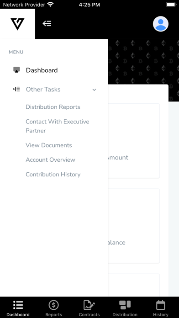179x318 pixels.
Task: Click the Other Tasks list icon
Action: [x=16, y=89]
